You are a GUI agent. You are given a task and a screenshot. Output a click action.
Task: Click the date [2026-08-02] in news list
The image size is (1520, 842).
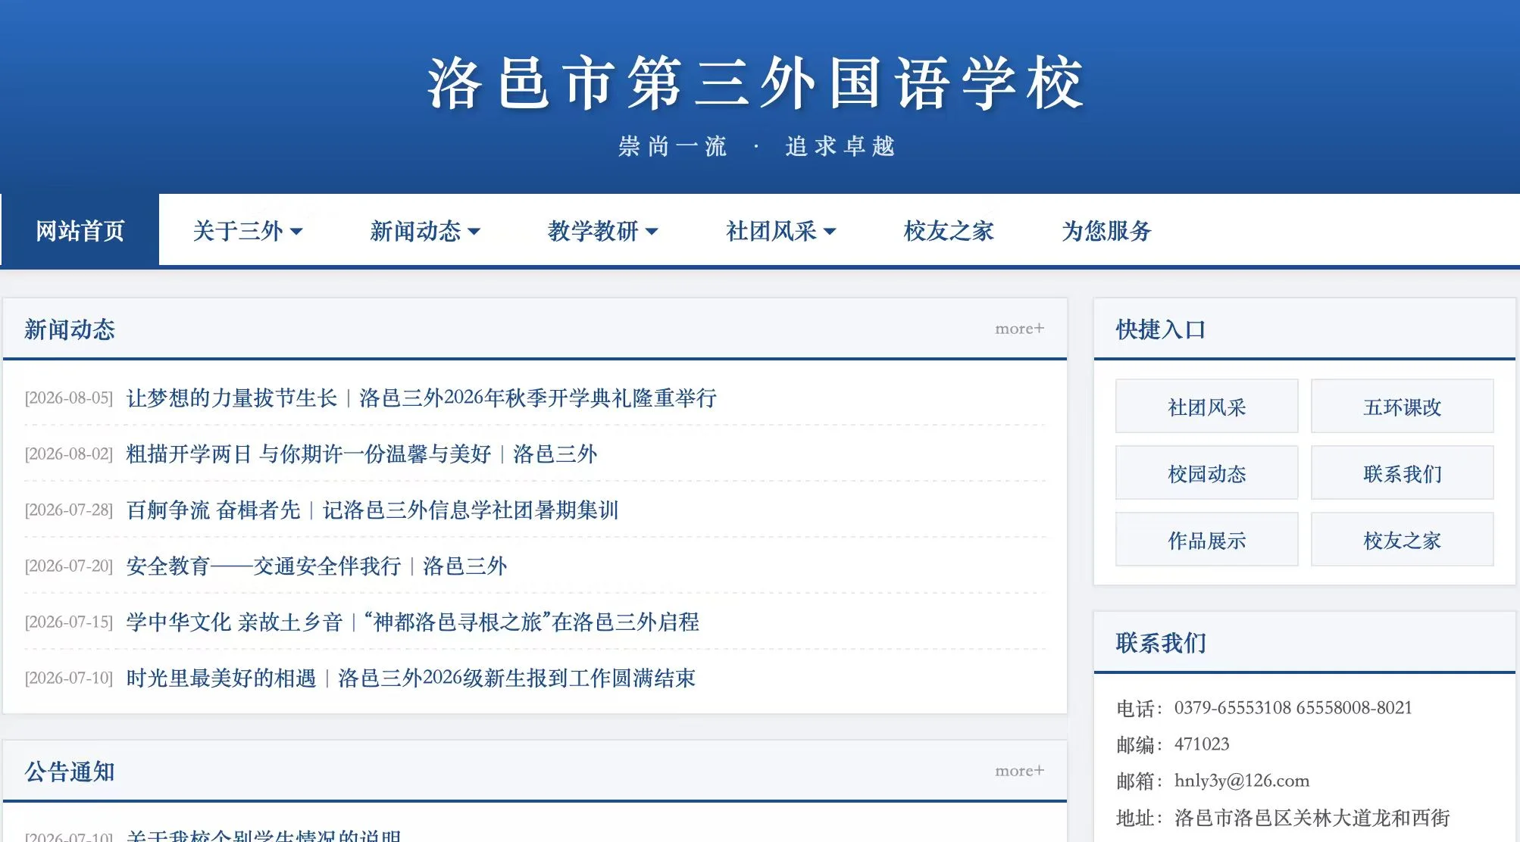(x=69, y=454)
